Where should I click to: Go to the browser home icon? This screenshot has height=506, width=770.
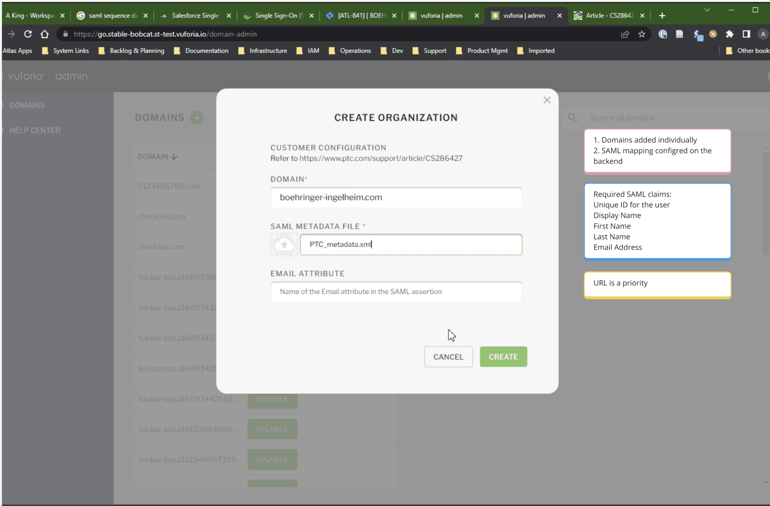point(45,34)
